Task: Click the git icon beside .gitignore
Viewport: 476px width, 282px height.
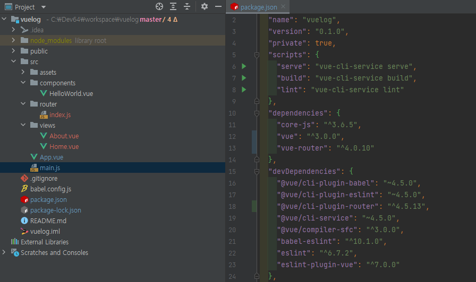Action: (x=24, y=178)
